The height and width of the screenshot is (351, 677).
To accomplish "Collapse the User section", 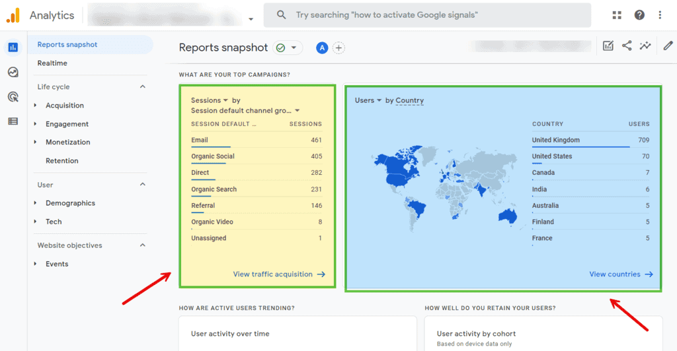I will [143, 184].
